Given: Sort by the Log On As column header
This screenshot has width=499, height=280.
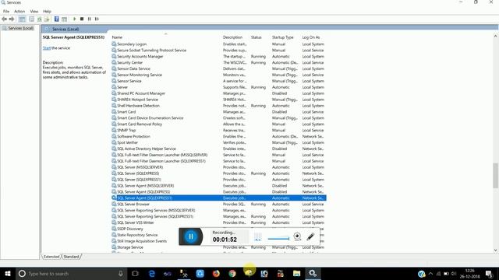Looking at the screenshot, I should click(x=311, y=37).
